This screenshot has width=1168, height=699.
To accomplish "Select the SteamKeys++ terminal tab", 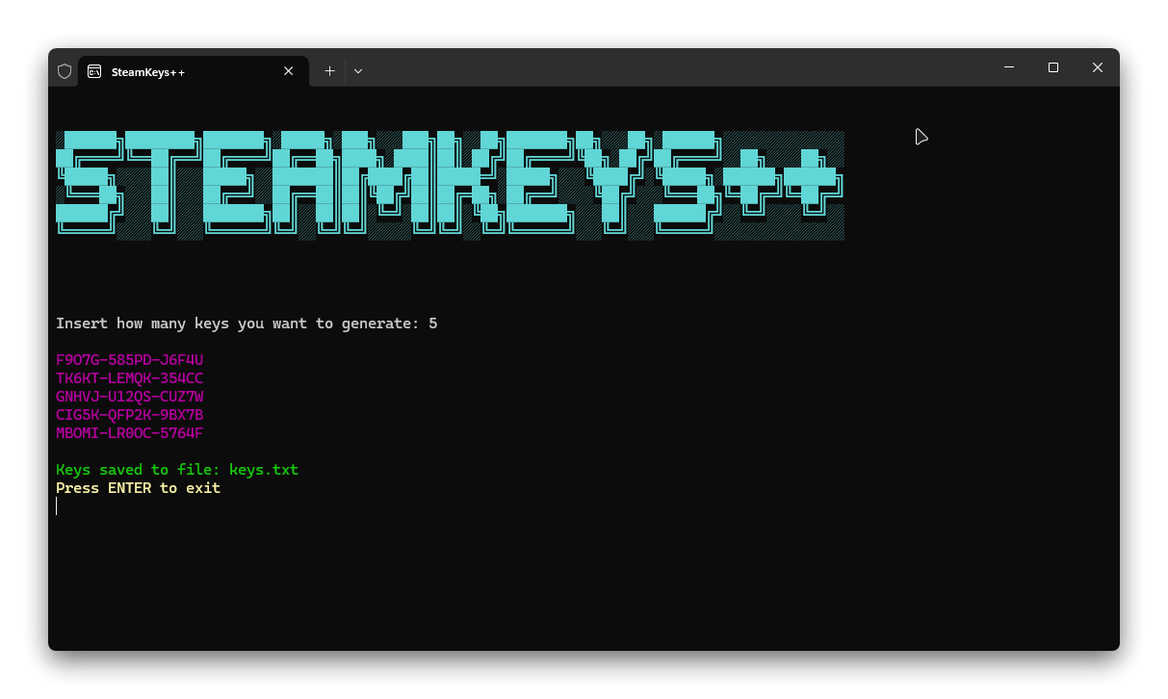I will pos(194,71).
